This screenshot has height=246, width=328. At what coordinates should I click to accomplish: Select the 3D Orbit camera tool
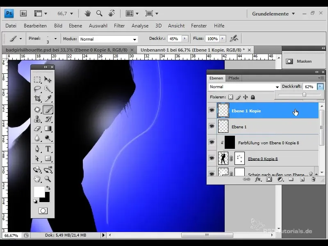pyautogui.click(x=48, y=169)
